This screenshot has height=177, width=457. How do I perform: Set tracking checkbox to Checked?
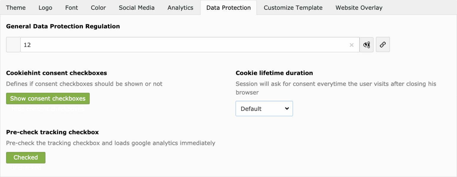(x=26, y=158)
